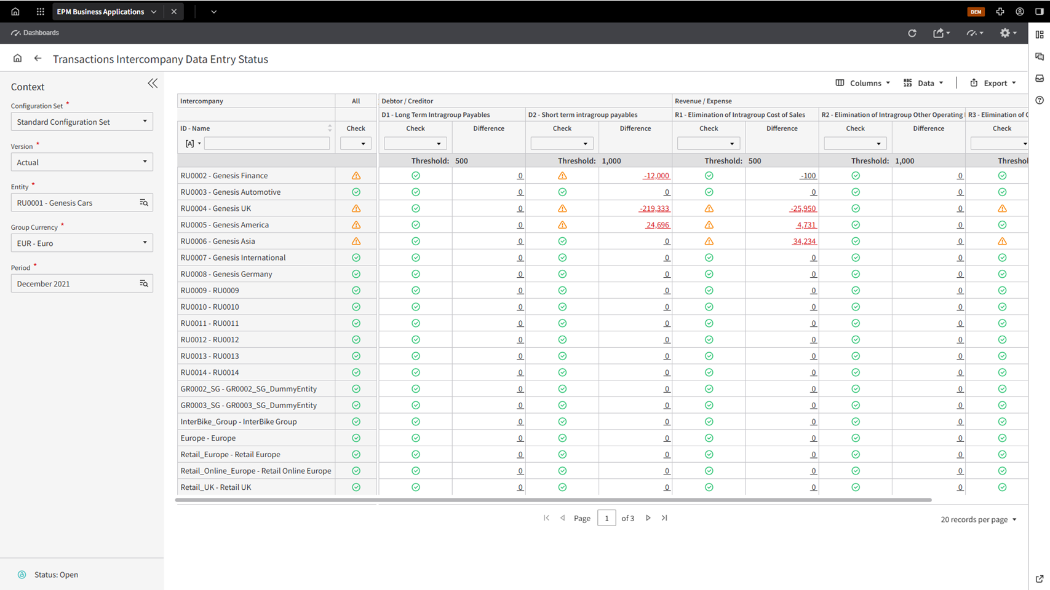Expand the Group Currency EUR - Euro dropdown
1050x590 pixels.
(82, 243)
